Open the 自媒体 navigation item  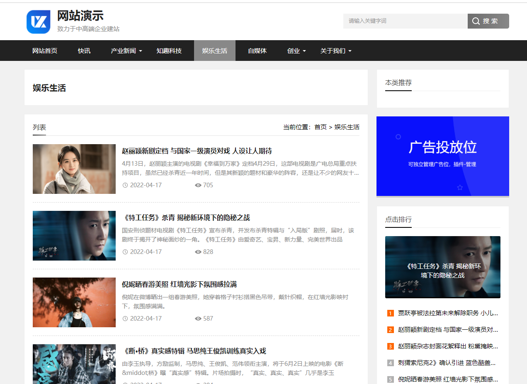[257, 51]
